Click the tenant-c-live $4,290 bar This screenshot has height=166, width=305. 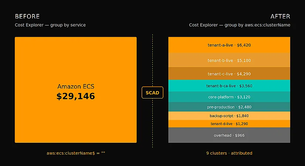229,73
